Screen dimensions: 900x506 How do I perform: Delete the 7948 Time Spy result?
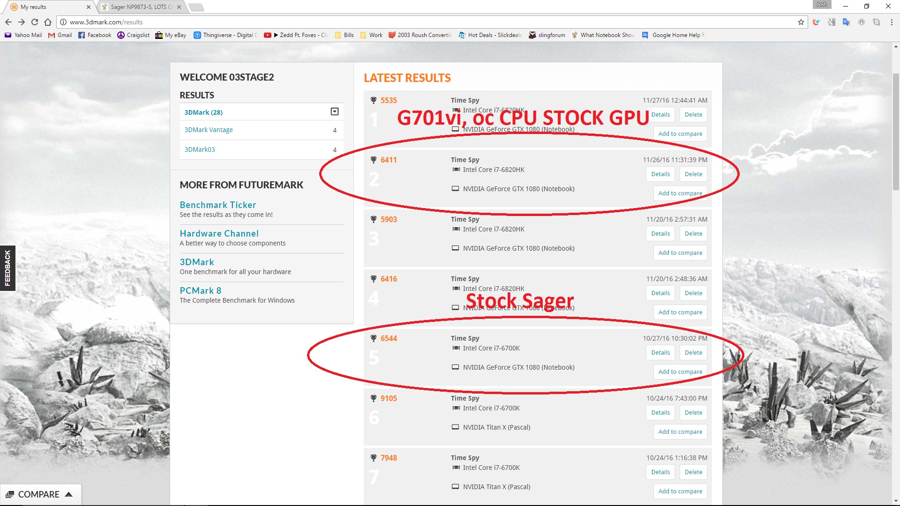click(x=693, y=472)
